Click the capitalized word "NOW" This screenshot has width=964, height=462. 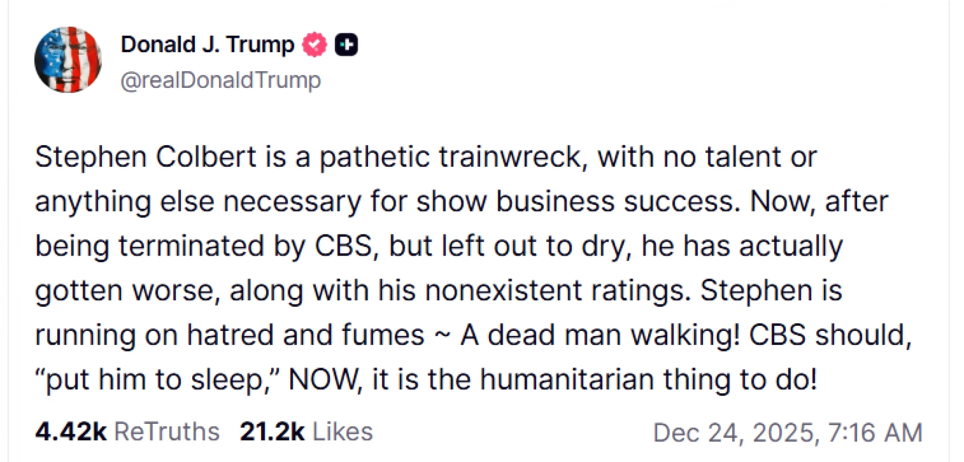[324, 380]
